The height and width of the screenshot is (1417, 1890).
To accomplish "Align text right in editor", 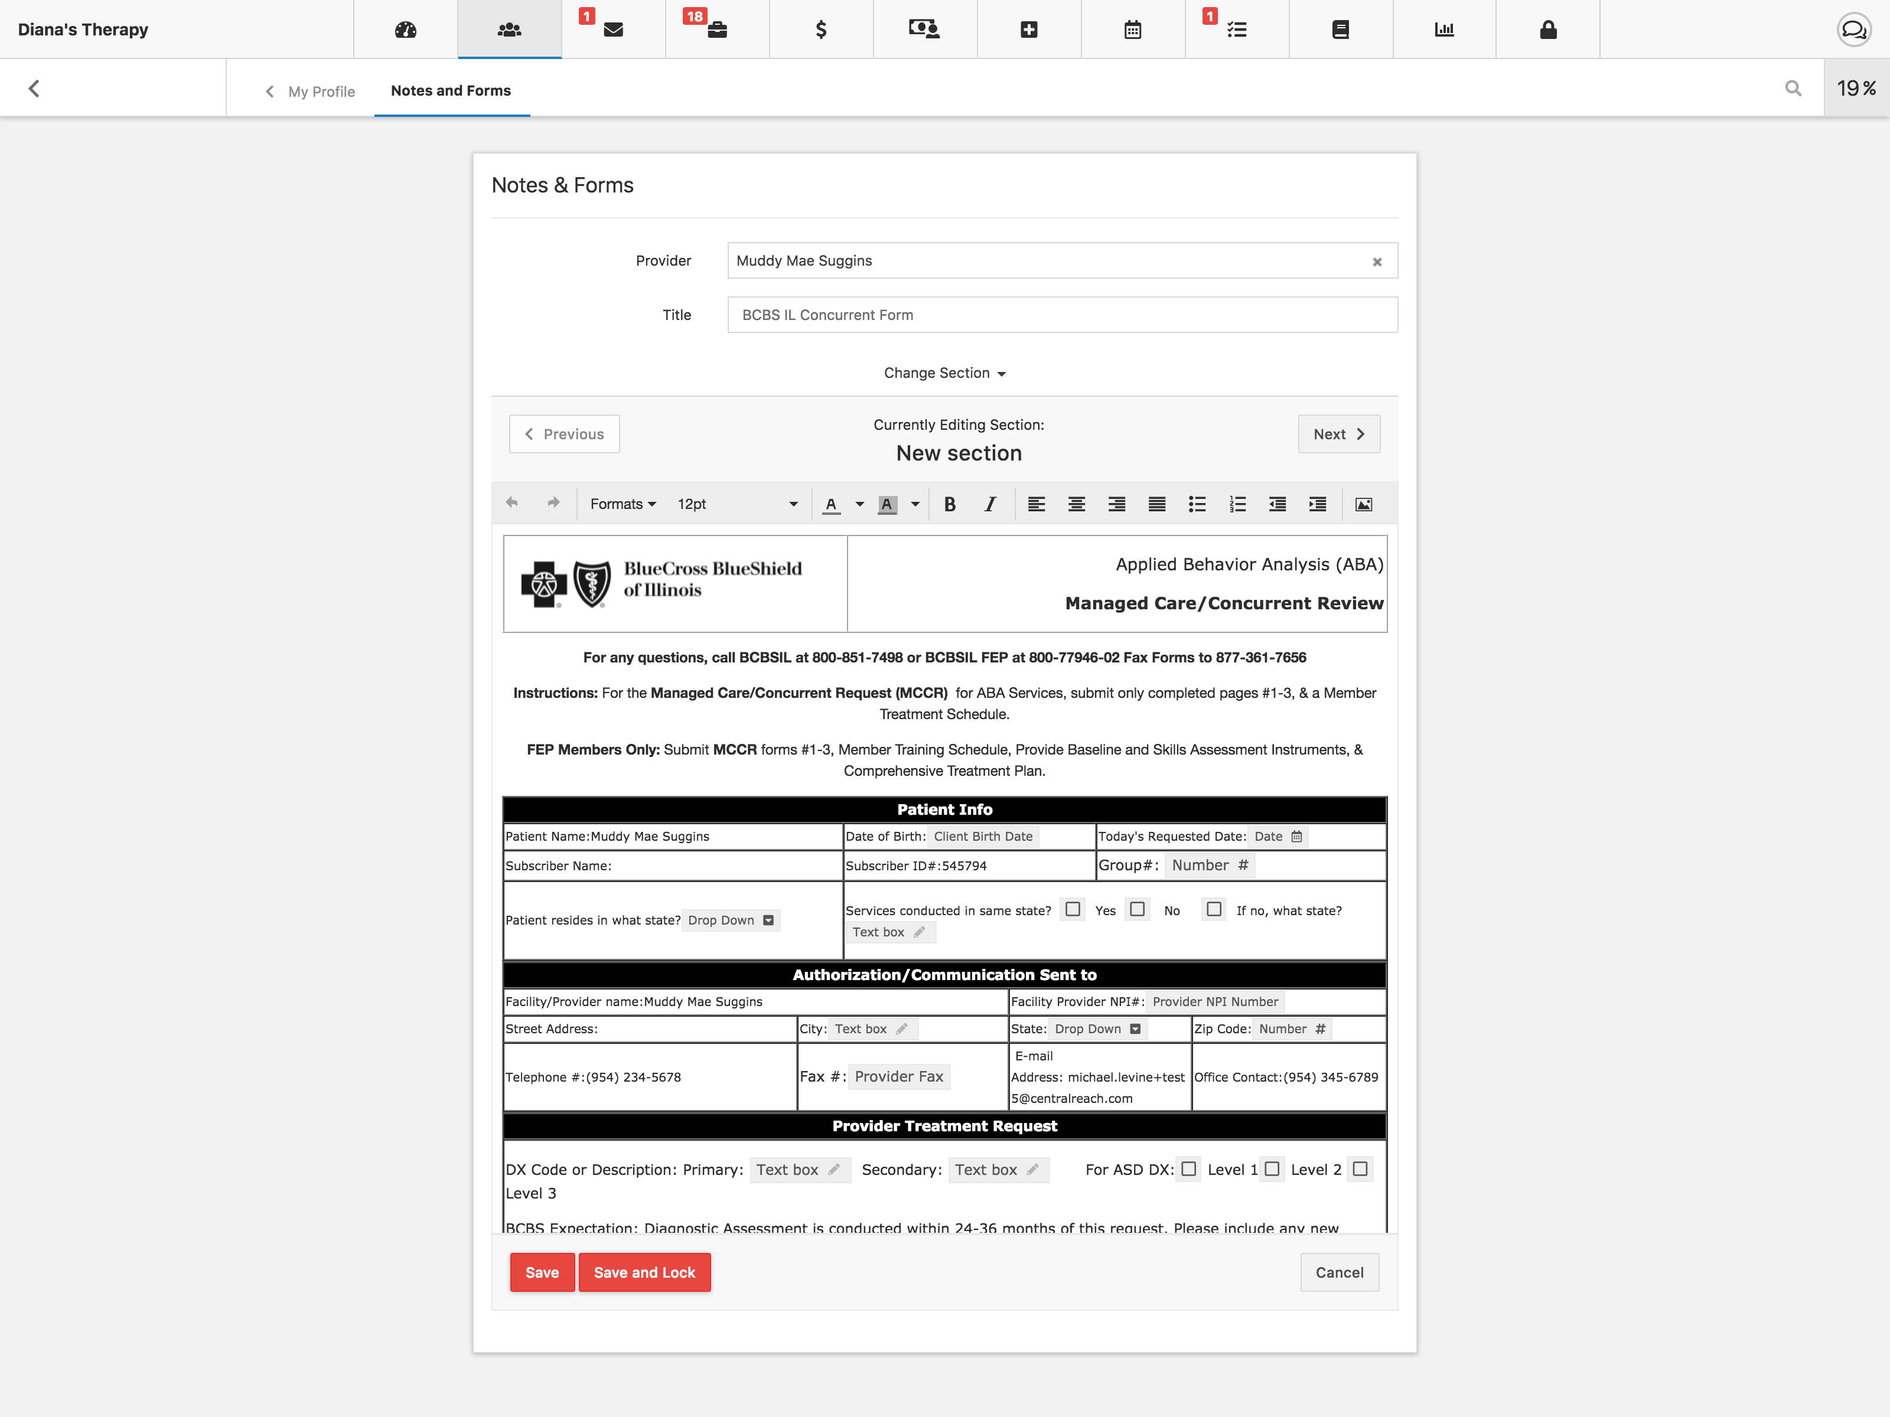I will pos(1117,504).
